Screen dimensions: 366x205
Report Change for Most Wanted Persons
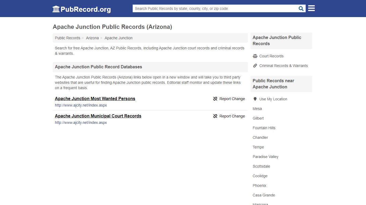coord(229,99)
